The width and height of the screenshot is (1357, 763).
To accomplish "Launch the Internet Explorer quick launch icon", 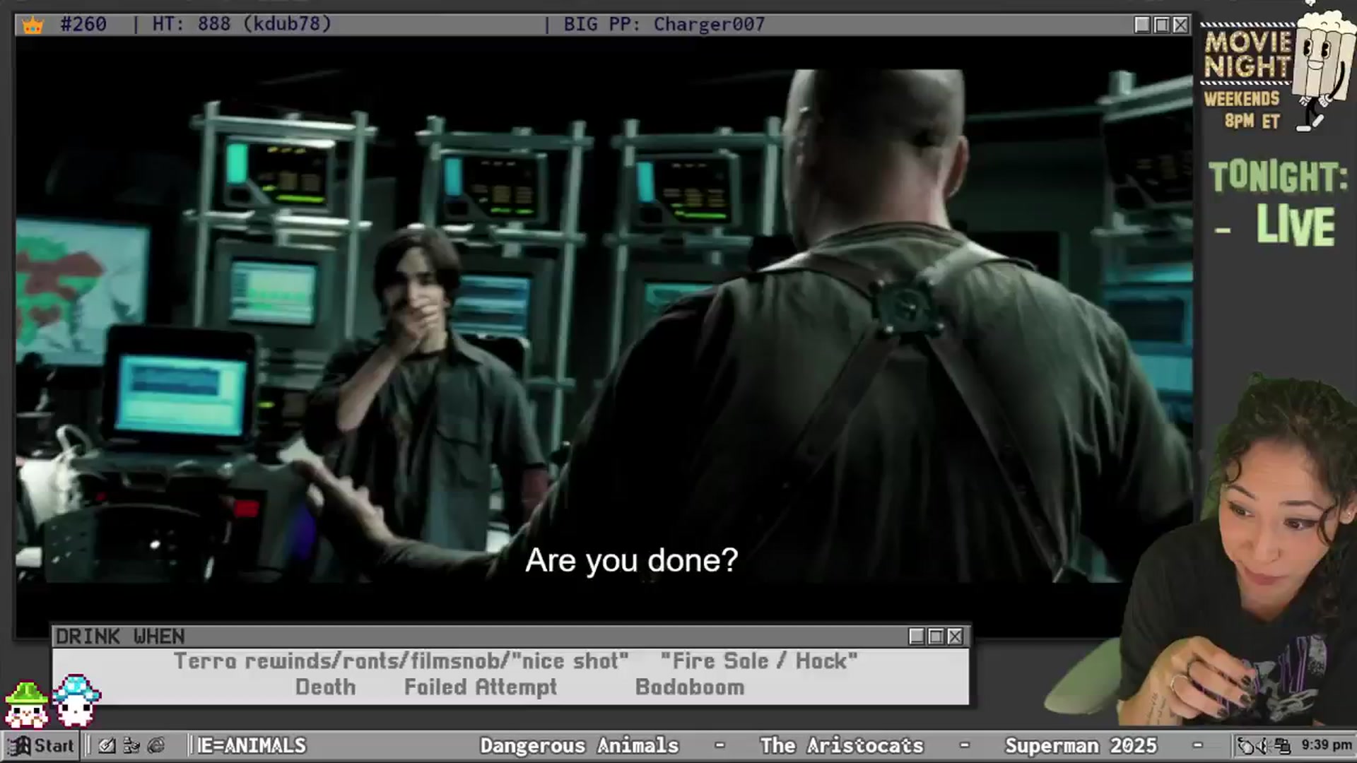I will click(156, 745).
